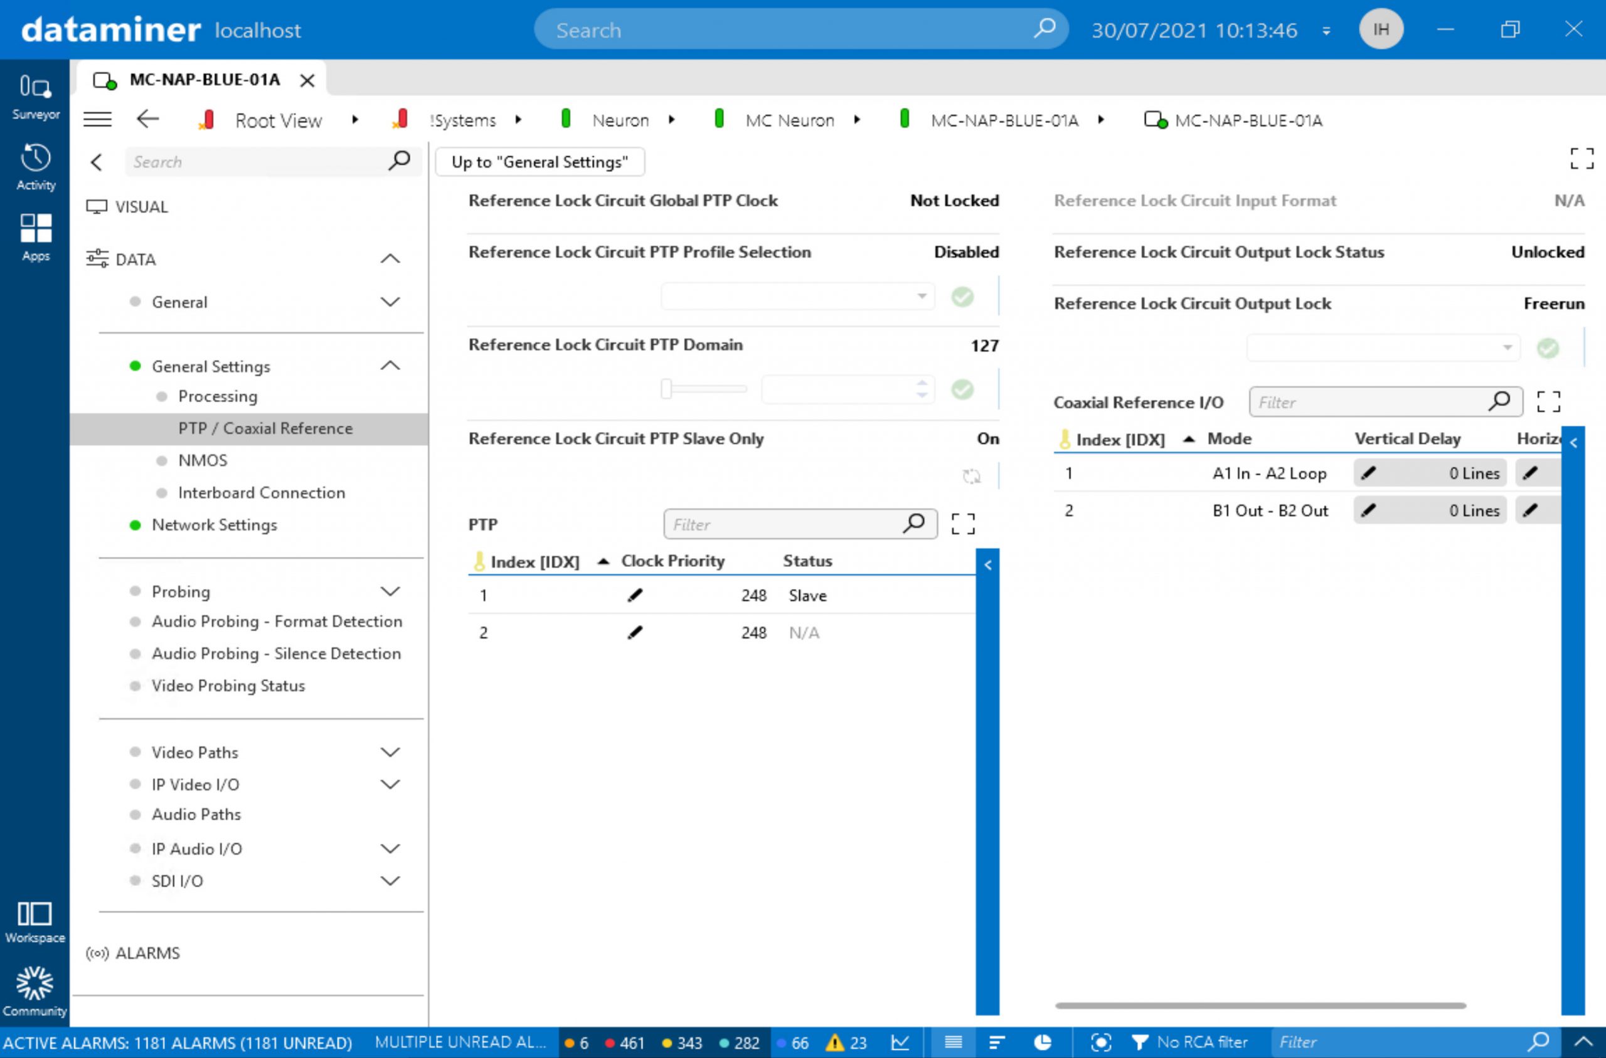Edit Vertical Delay for B1 Out - B2 Out
The height and width of the screenshot is (1058, 1606).
tap(1368, 510)
